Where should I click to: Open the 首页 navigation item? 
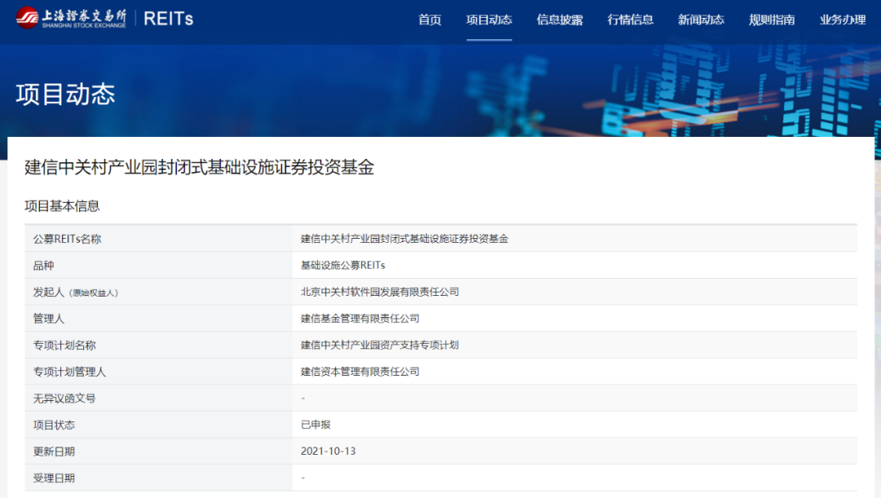(x=430, y=20)
